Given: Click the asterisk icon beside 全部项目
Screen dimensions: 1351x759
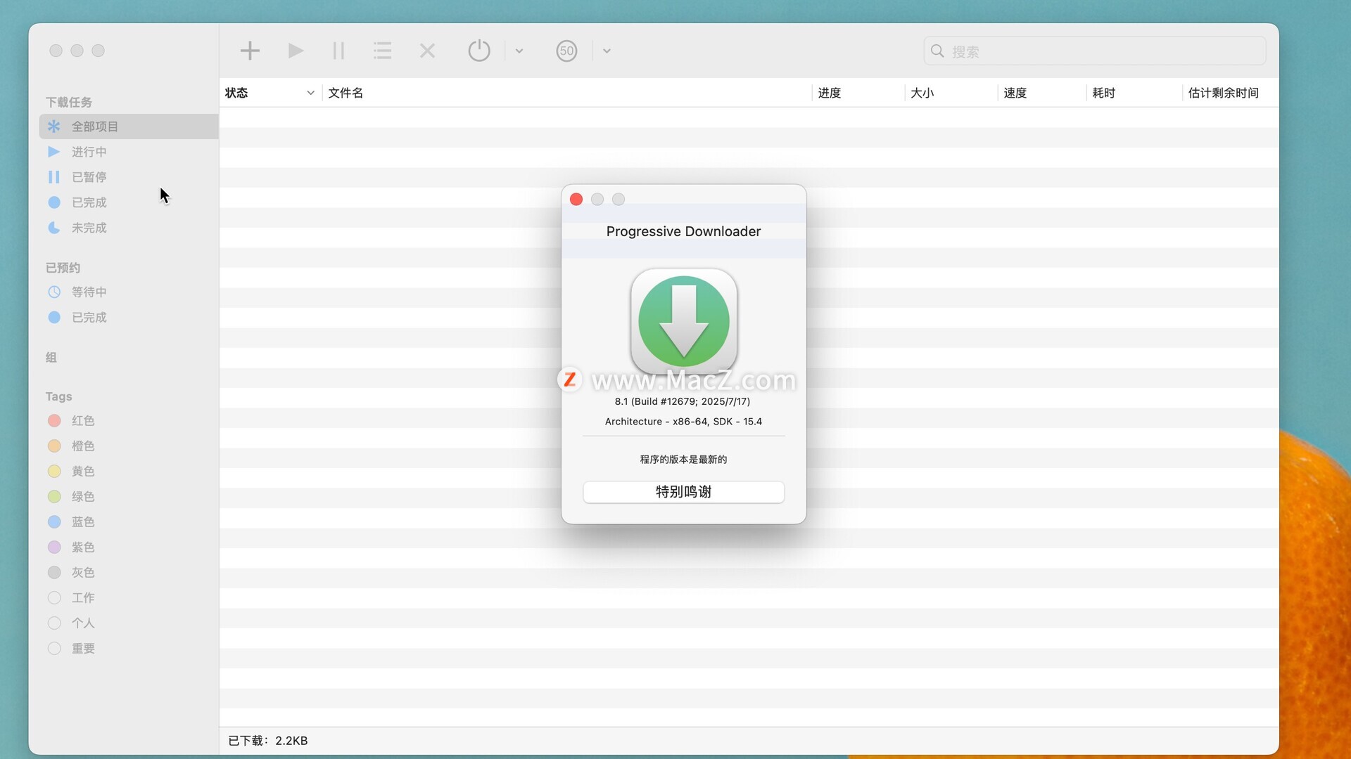Looking at the screenshot, I should pos(53,126).
